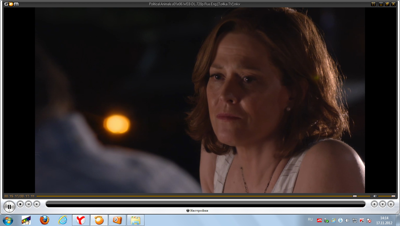
Task: Mute sound via the speaker icon
Action: pos(375,196)
